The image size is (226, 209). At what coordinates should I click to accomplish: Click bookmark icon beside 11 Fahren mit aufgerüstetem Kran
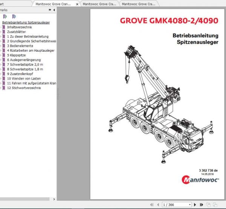(4, 83)
